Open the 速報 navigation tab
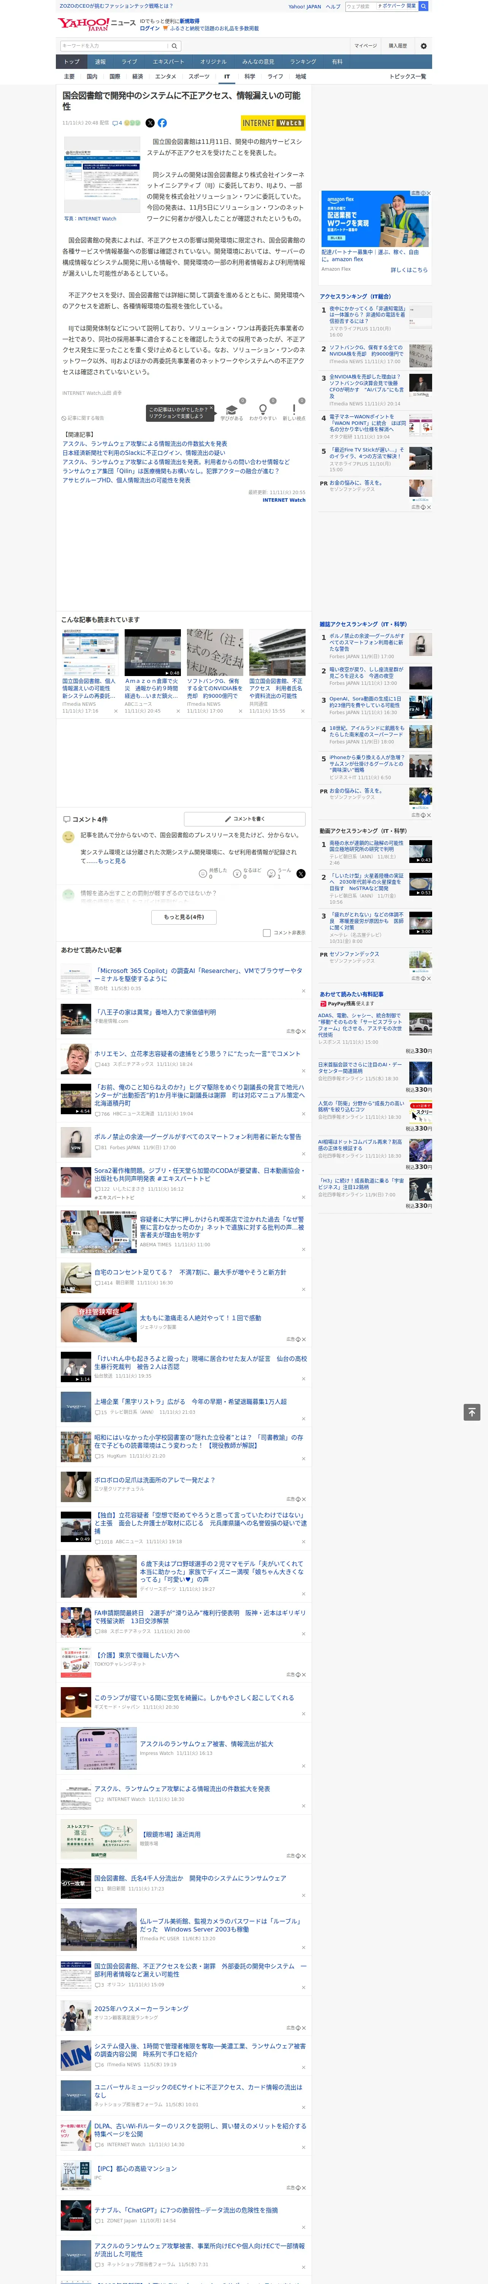This screenshot has height=2284, width=488. pyautogui.click(x=100, y=62)
